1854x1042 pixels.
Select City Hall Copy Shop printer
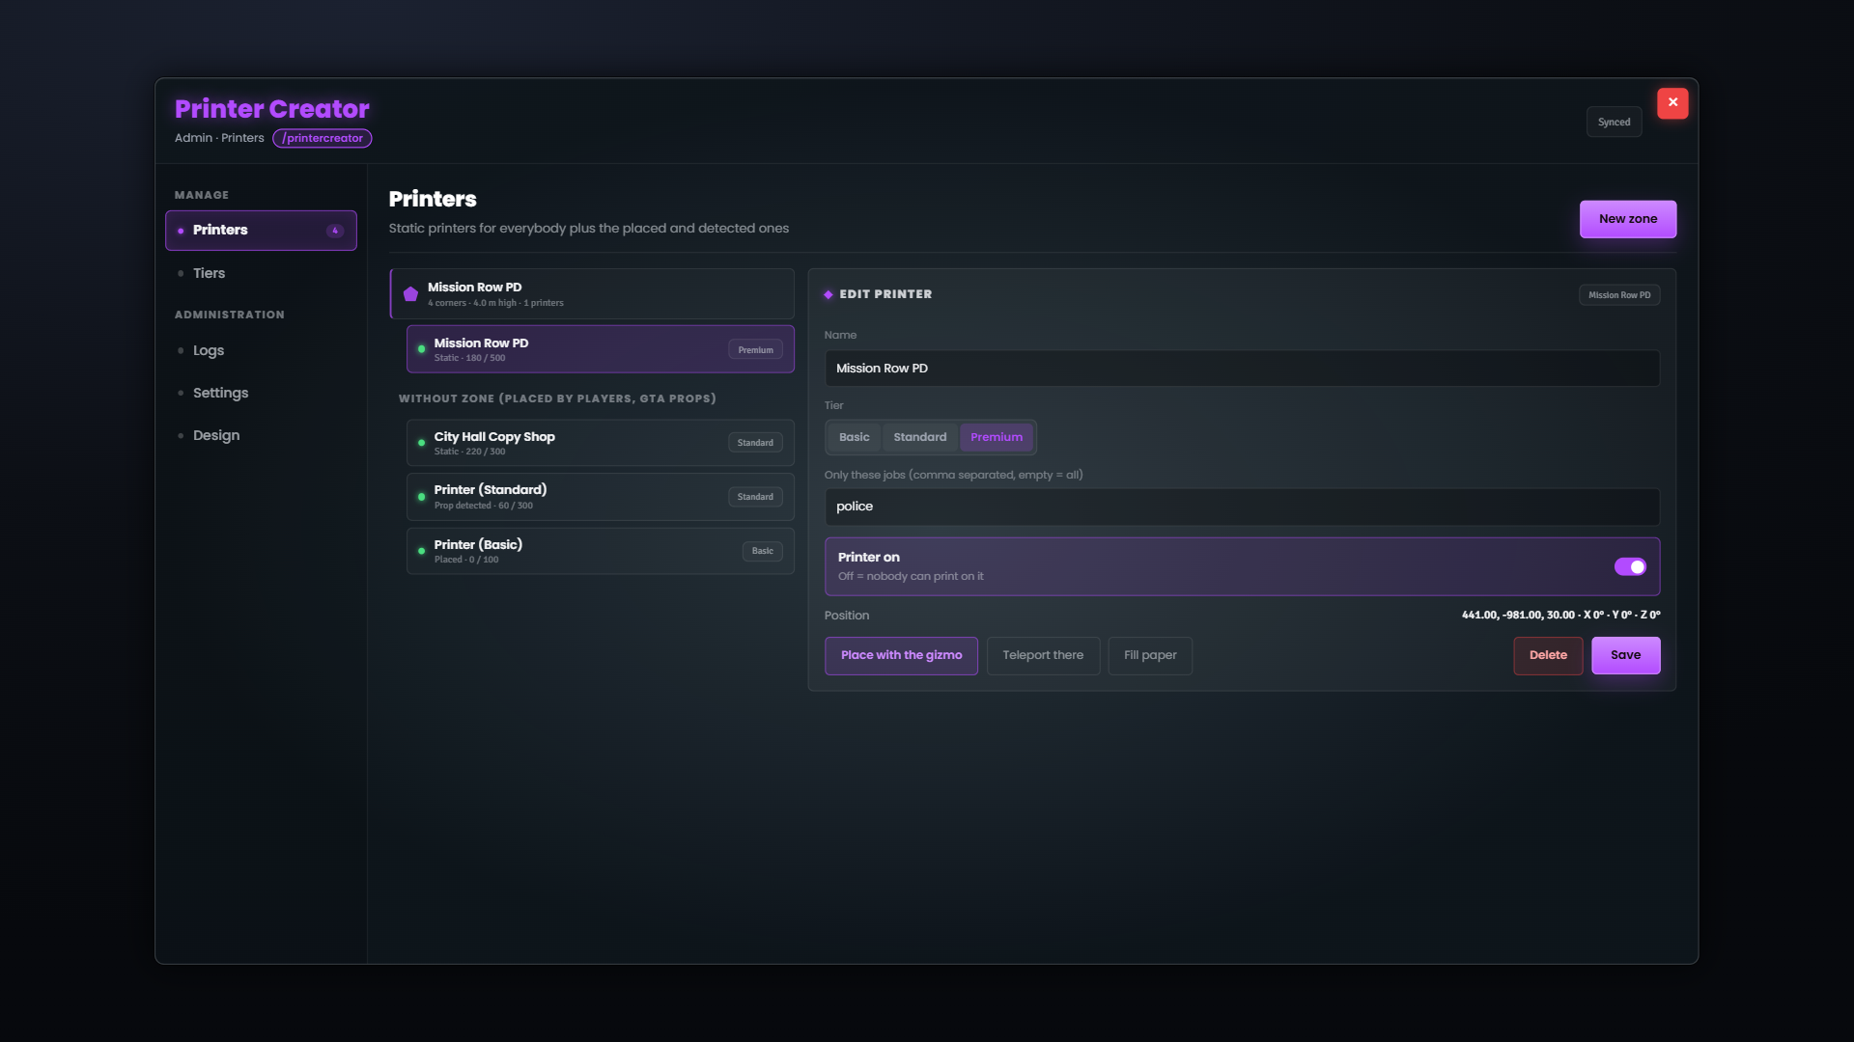point(601,443)
